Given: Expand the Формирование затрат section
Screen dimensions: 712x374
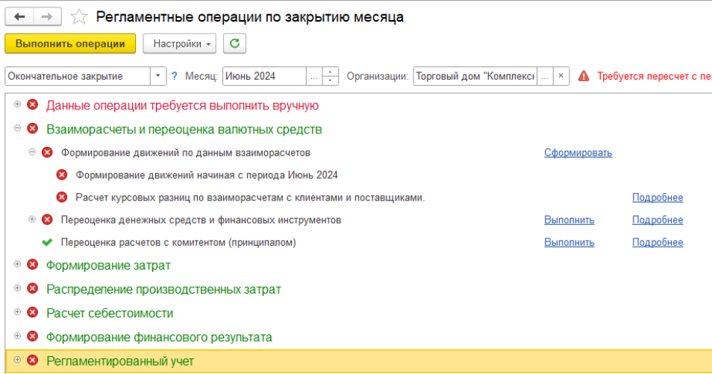Looking at the screenshot, I should pyautogui.click(x=17, y=264).
